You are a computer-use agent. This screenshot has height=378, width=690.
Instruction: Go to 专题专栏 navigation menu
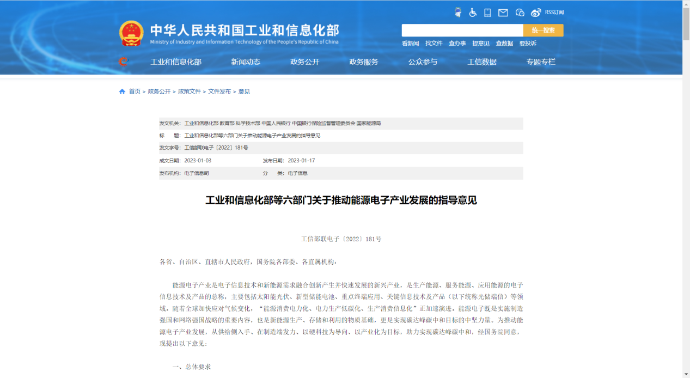point(541,62)
